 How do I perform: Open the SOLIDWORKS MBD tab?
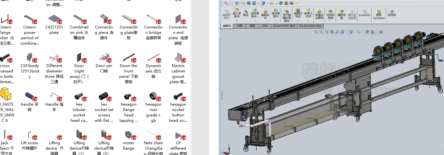pyautogui.click(x=310, y=26)
